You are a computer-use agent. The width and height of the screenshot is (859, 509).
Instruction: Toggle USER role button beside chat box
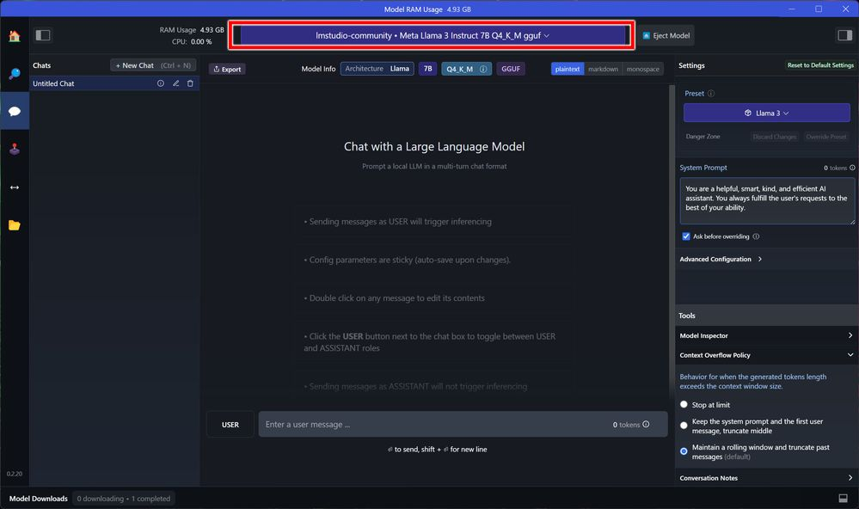click(x=230, y=425)
